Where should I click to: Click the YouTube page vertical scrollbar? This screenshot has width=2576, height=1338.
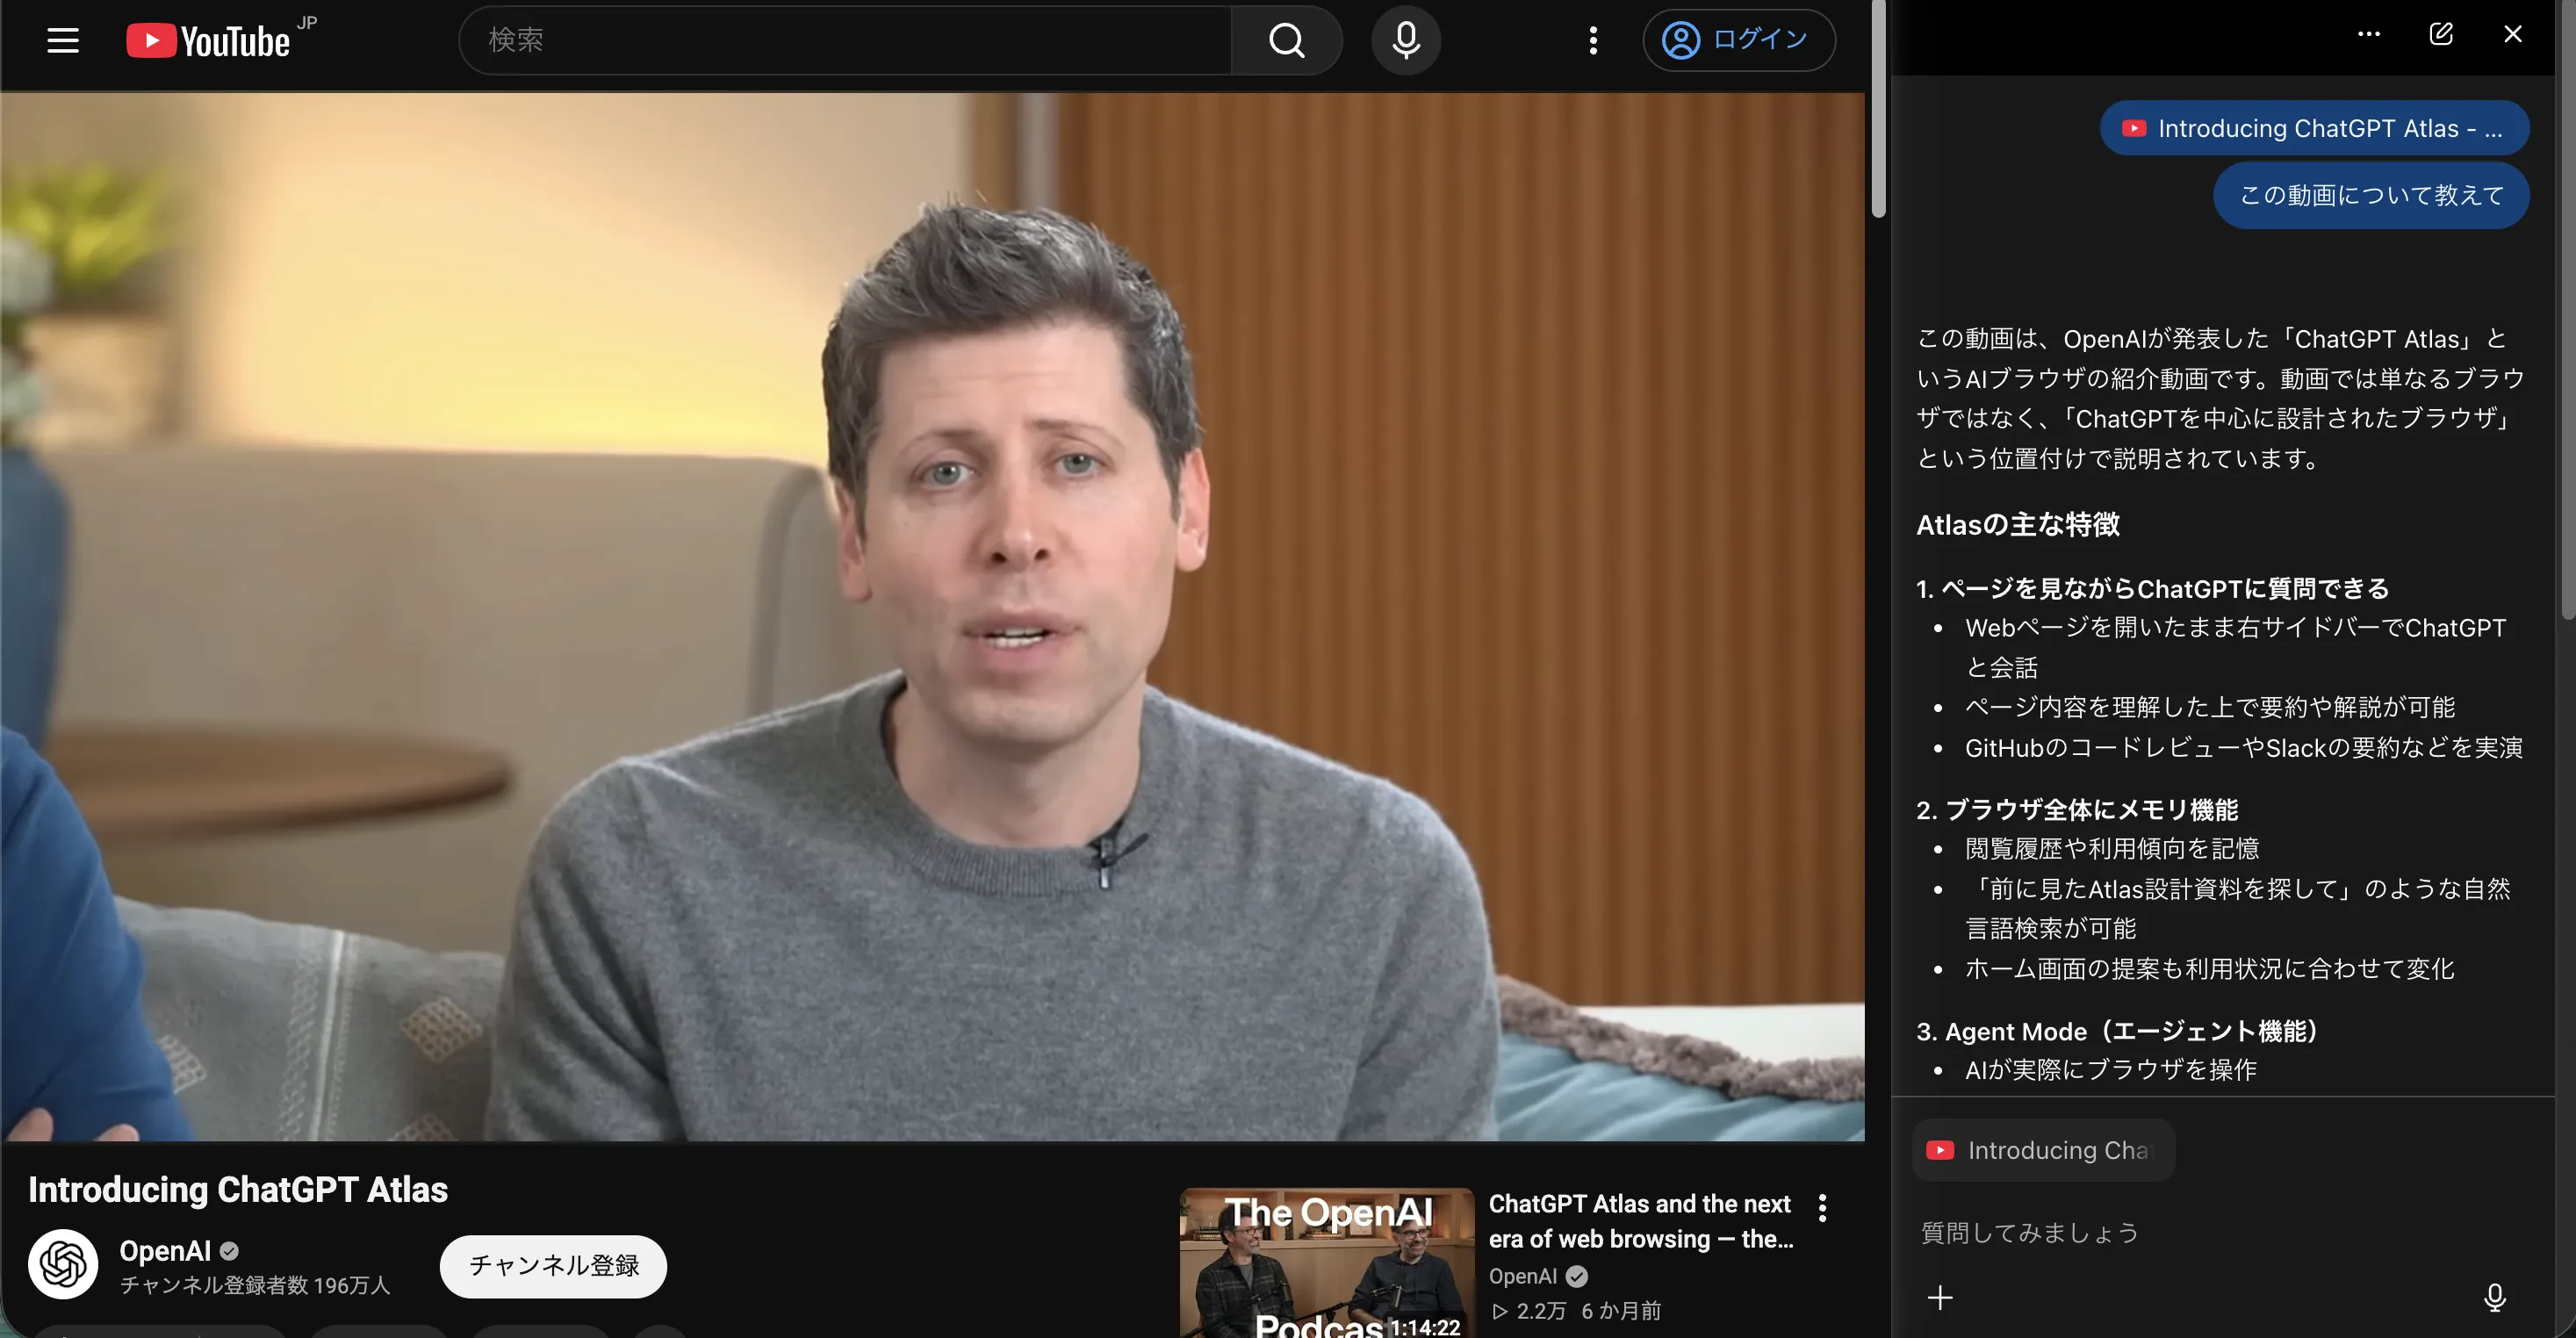click(1878, 108)
